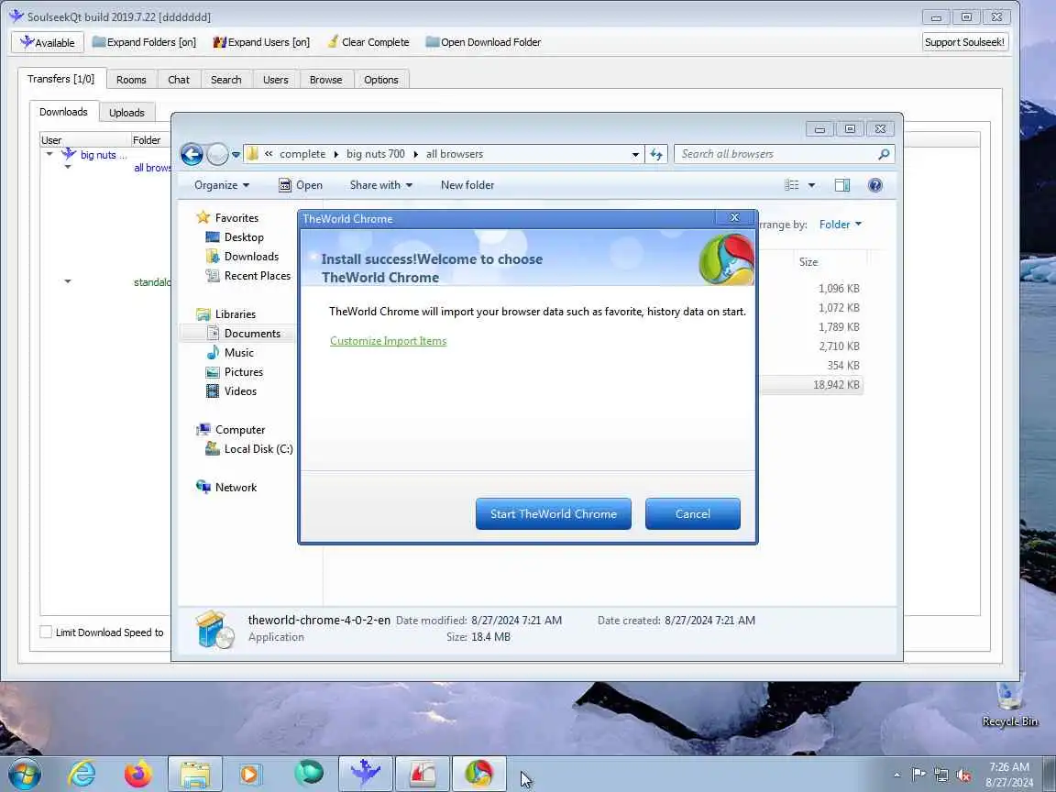1056x792 pixels.
Task: Close the TheWorld Chrome dialog
Action: pos(735,217)
